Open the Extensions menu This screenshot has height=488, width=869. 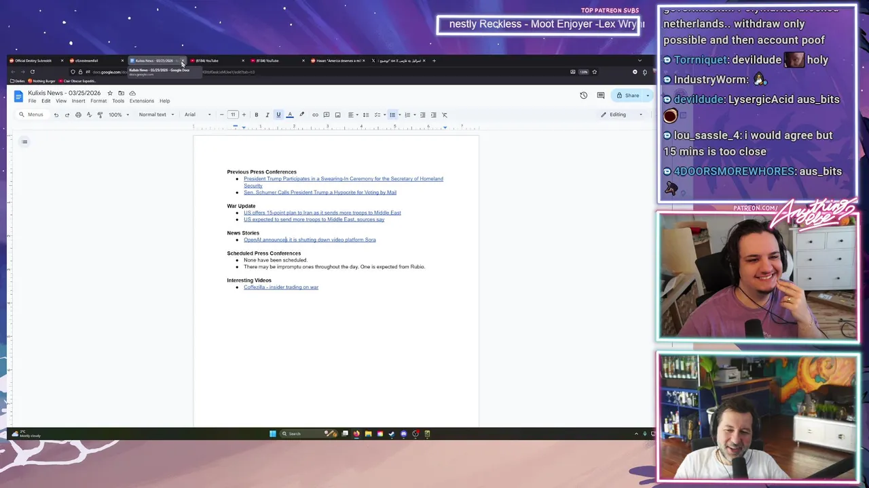tap(142, 101)
